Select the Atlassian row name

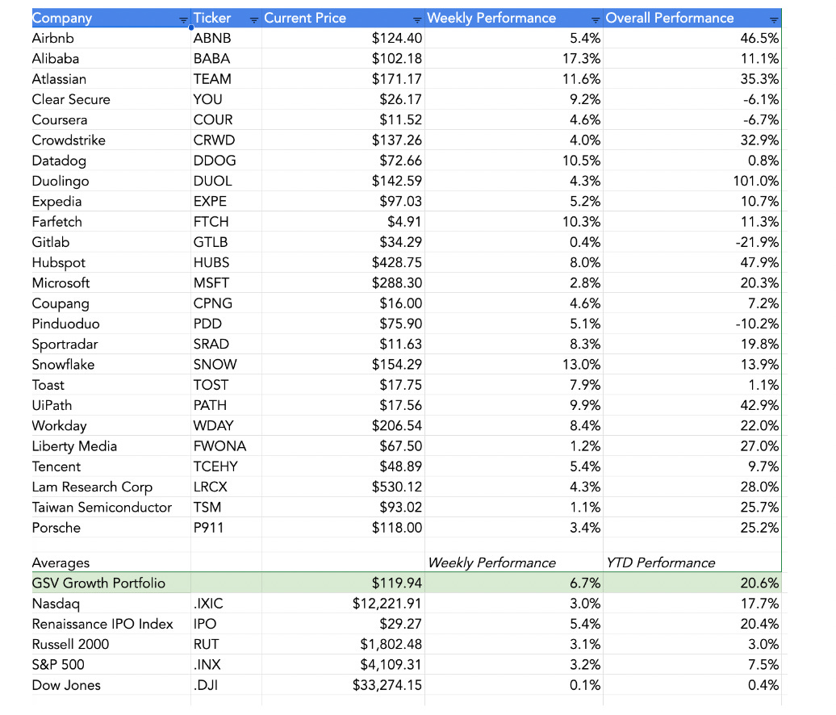(x=111, y=79)
